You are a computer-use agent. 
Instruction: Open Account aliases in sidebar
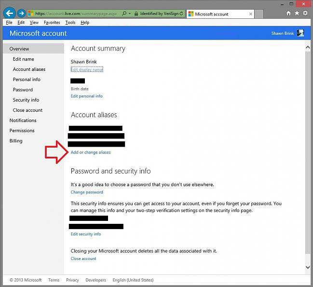coord(29,69)
